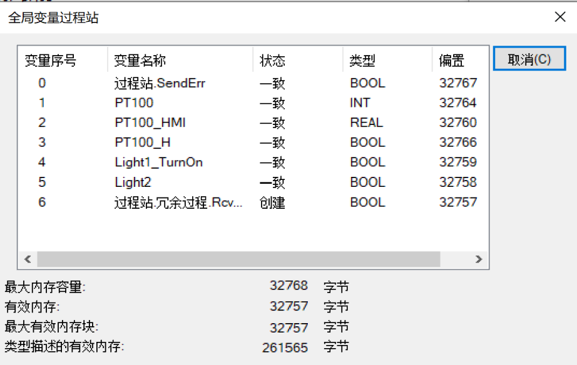The width and height of the screenshot is (577, 365).
Task: Click the 变量序号 column header
Action: pos(51,61)
